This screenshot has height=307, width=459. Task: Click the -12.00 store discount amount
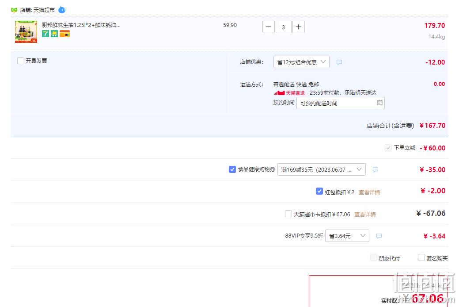coord(435,62)
